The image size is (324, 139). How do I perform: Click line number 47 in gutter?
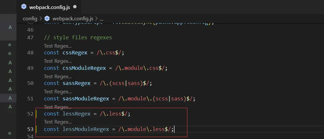(x=30, y=38)
